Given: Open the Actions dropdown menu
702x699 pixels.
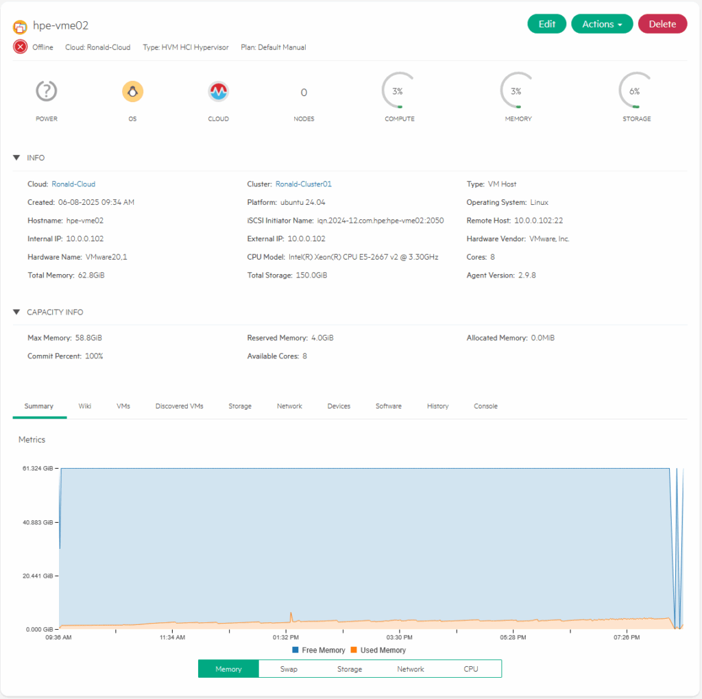Looking at the screenshot, I should (x=601, y=24).
